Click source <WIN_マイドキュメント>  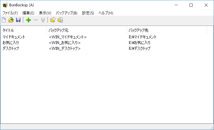click(x=68, y=37)
